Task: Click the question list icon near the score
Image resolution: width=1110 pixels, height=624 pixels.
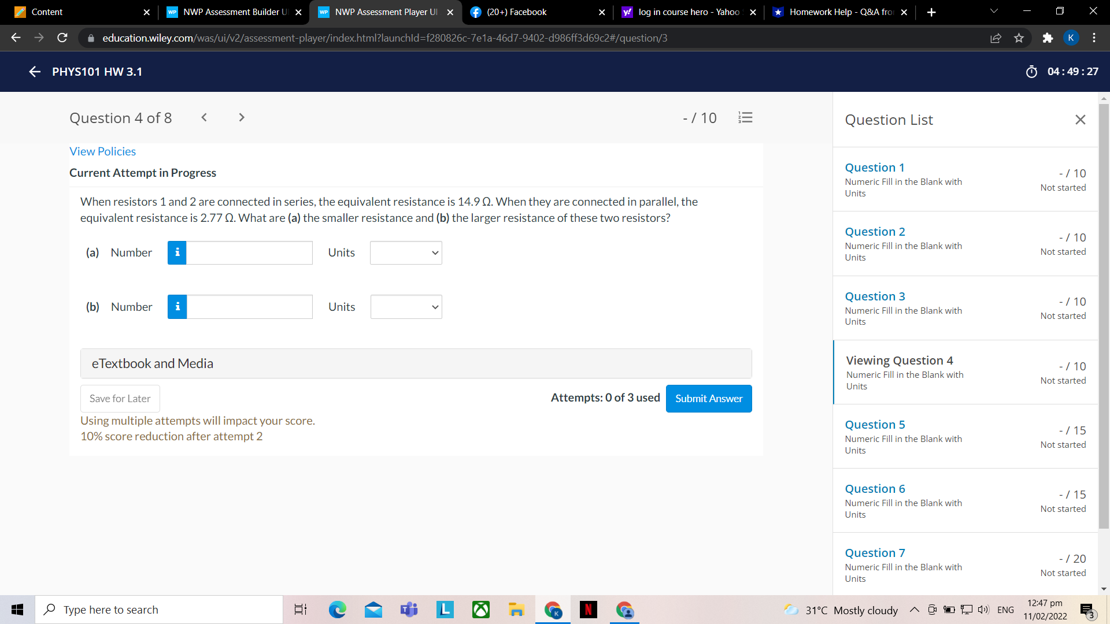Action: pyautogui.click(x=745, y=117)
